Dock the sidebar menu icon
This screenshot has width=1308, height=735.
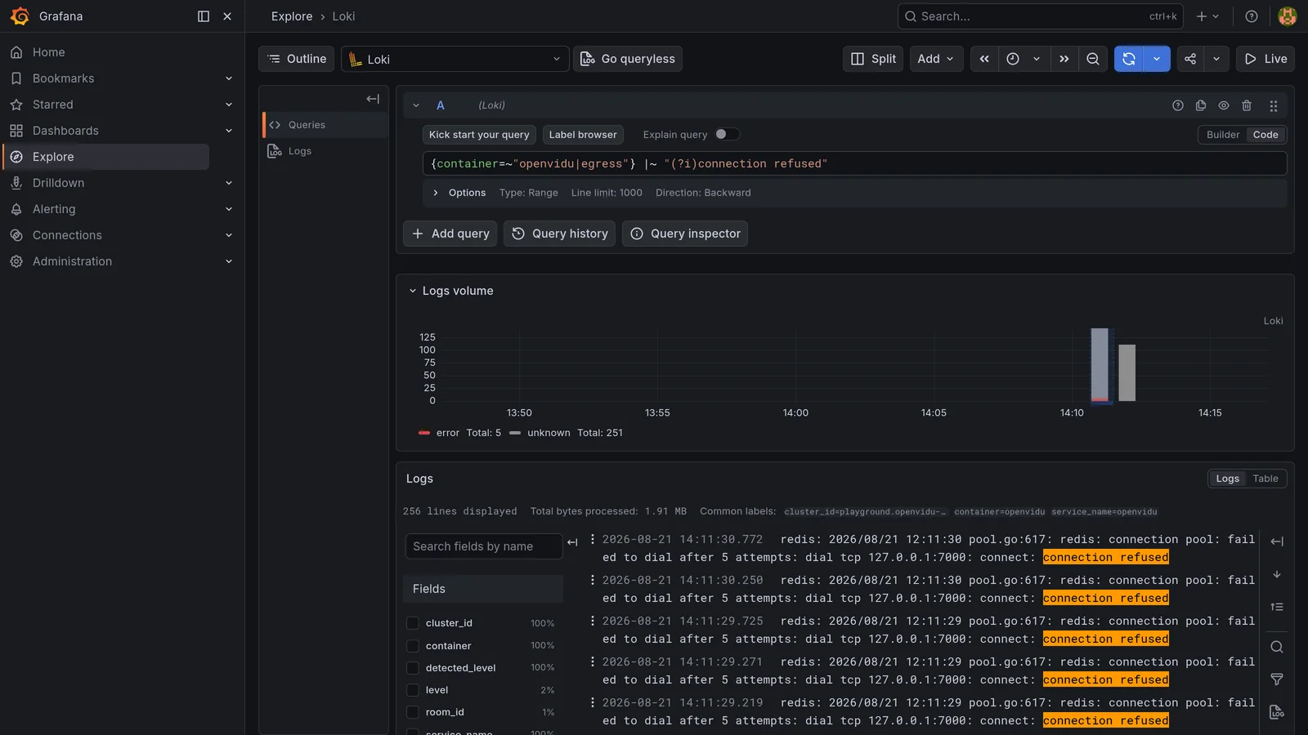click(x=204, y=16)
